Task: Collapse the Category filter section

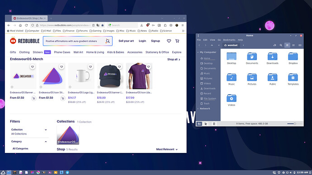Action: pos(46,142)
